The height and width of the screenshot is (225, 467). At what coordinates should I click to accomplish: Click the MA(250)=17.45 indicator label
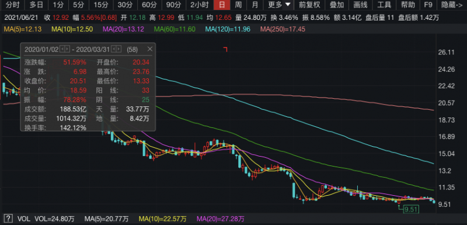click(x=283, y=29)
